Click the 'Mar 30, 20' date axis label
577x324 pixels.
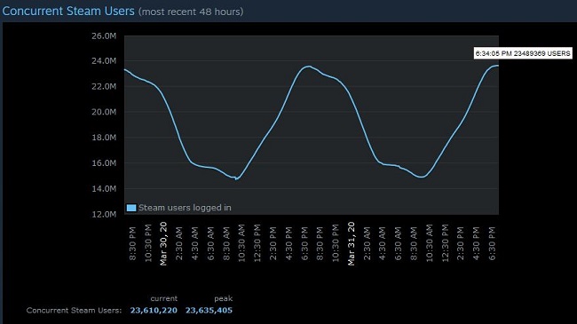point(163,244)
